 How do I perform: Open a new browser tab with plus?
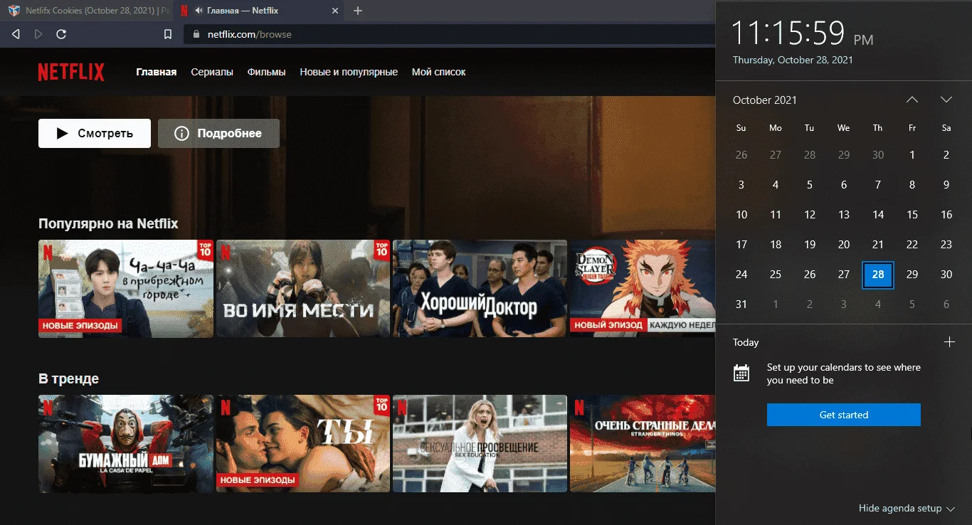coord(358,11)
